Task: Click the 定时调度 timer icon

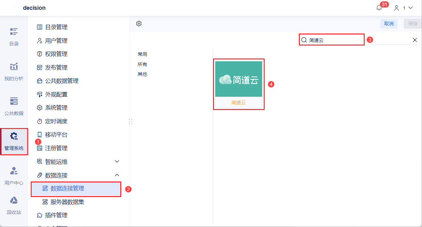Action: click(x=40, y=121)
